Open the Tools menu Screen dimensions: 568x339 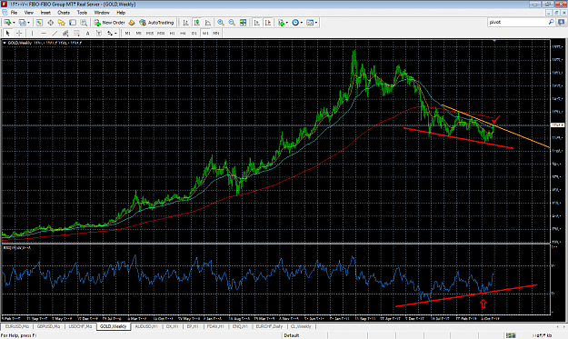click(x=82, y=13)
